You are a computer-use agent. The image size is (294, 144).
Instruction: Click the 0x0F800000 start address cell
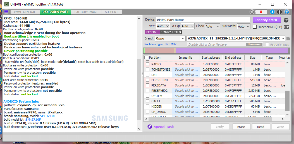point(211,96)
